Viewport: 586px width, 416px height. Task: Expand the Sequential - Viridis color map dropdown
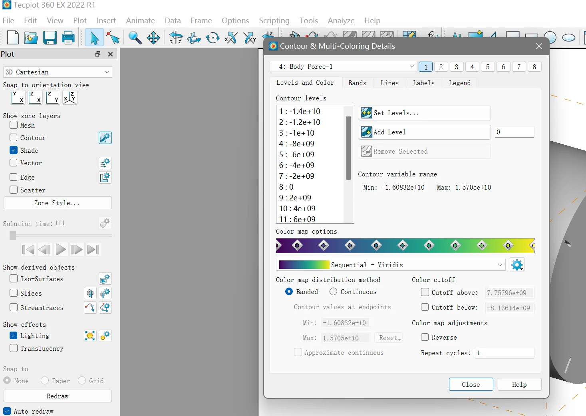391,265
